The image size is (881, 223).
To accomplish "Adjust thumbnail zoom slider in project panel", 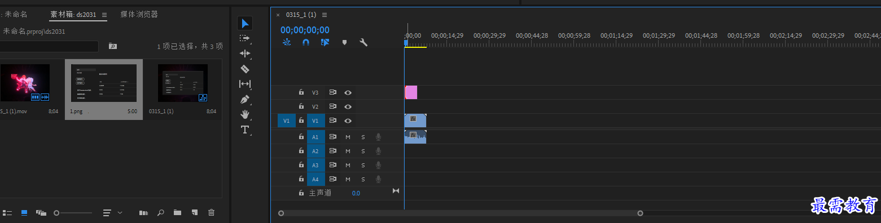I will [x=73, y=213].
